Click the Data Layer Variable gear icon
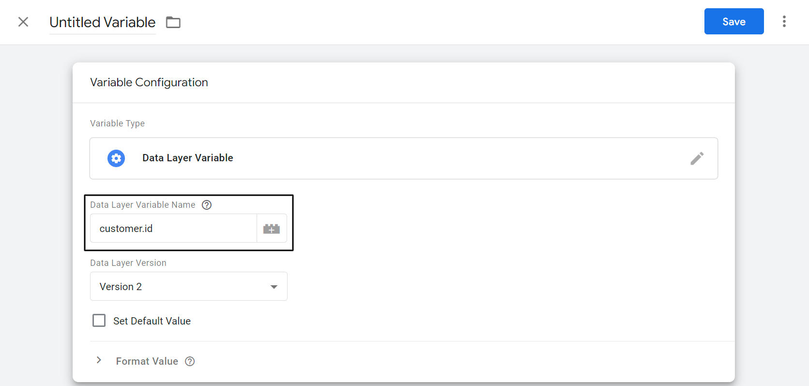Screen dimensions: 809x386 116,158
